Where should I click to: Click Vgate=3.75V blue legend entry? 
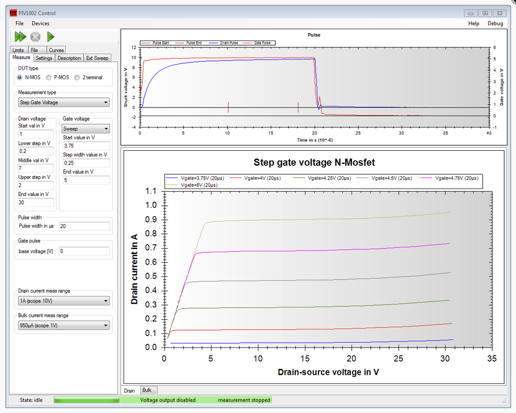(x=195, y=178)
